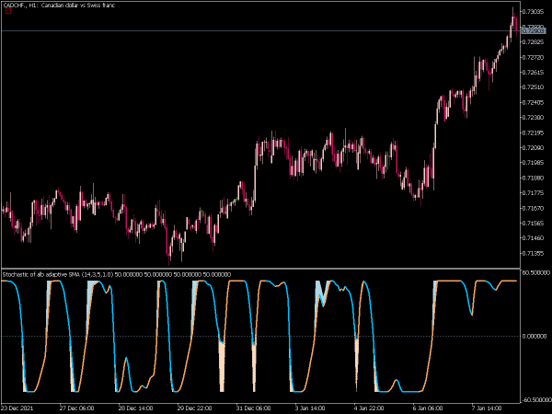Click the 0.71355 price scale label
This screenshot has height=414, width=552.
click(x=533, y=254)
